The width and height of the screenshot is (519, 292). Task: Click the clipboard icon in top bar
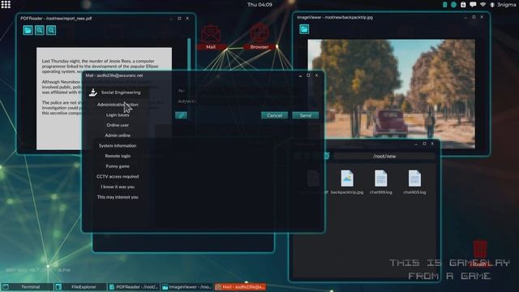[463, 5]
